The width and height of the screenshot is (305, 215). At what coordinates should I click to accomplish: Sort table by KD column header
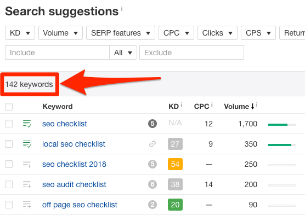coord(173,107)
